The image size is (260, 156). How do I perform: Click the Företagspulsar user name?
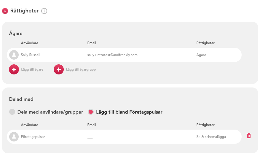pos(33,137)
